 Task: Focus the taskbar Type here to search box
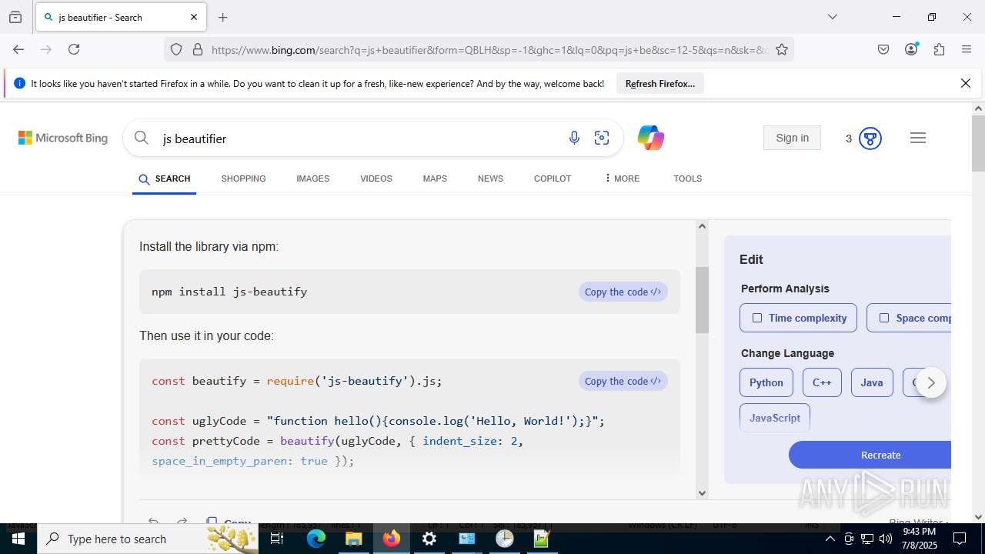[x=149, y=539]
